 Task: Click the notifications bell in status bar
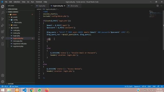[x=162, y=86]
